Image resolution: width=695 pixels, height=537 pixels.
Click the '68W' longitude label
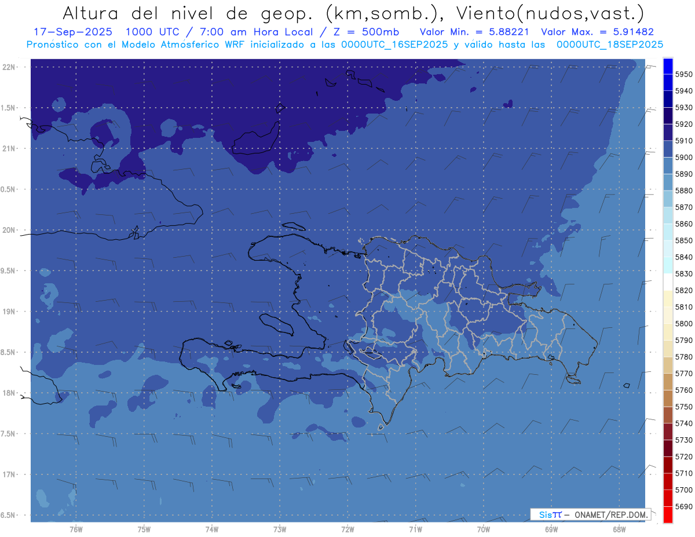coord(619,529)
